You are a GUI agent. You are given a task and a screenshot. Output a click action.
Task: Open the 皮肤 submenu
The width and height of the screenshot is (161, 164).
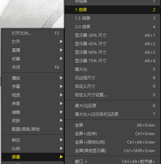click(33, 120)
